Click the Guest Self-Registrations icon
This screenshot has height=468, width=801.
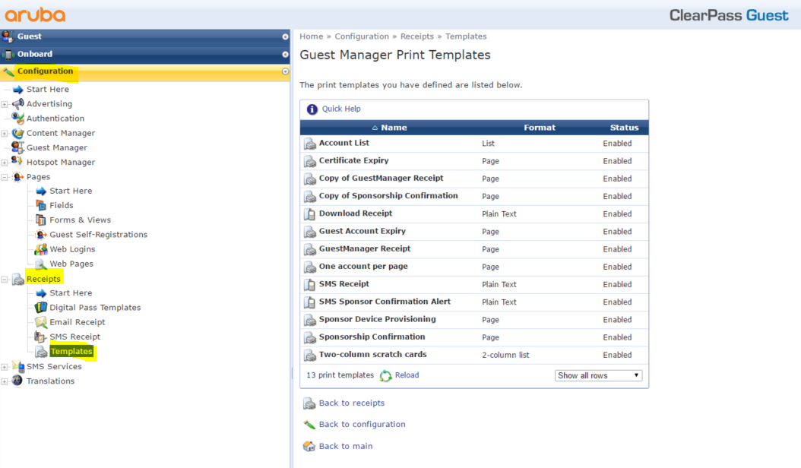(x=41, y=235)
